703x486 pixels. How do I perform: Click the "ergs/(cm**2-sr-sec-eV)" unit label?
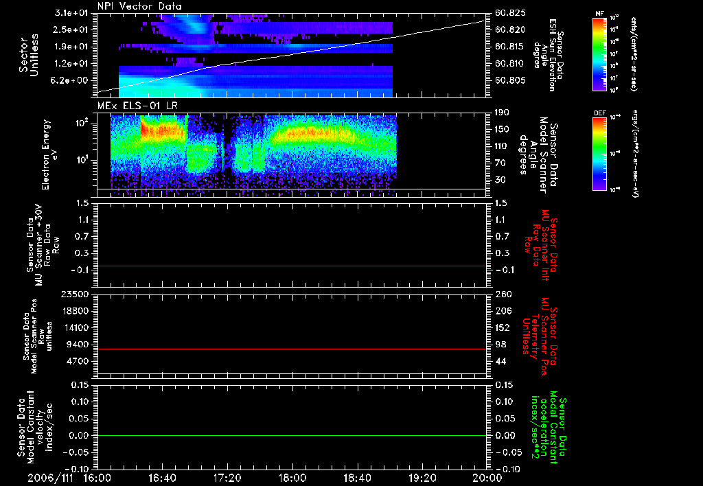coord(634,154)
